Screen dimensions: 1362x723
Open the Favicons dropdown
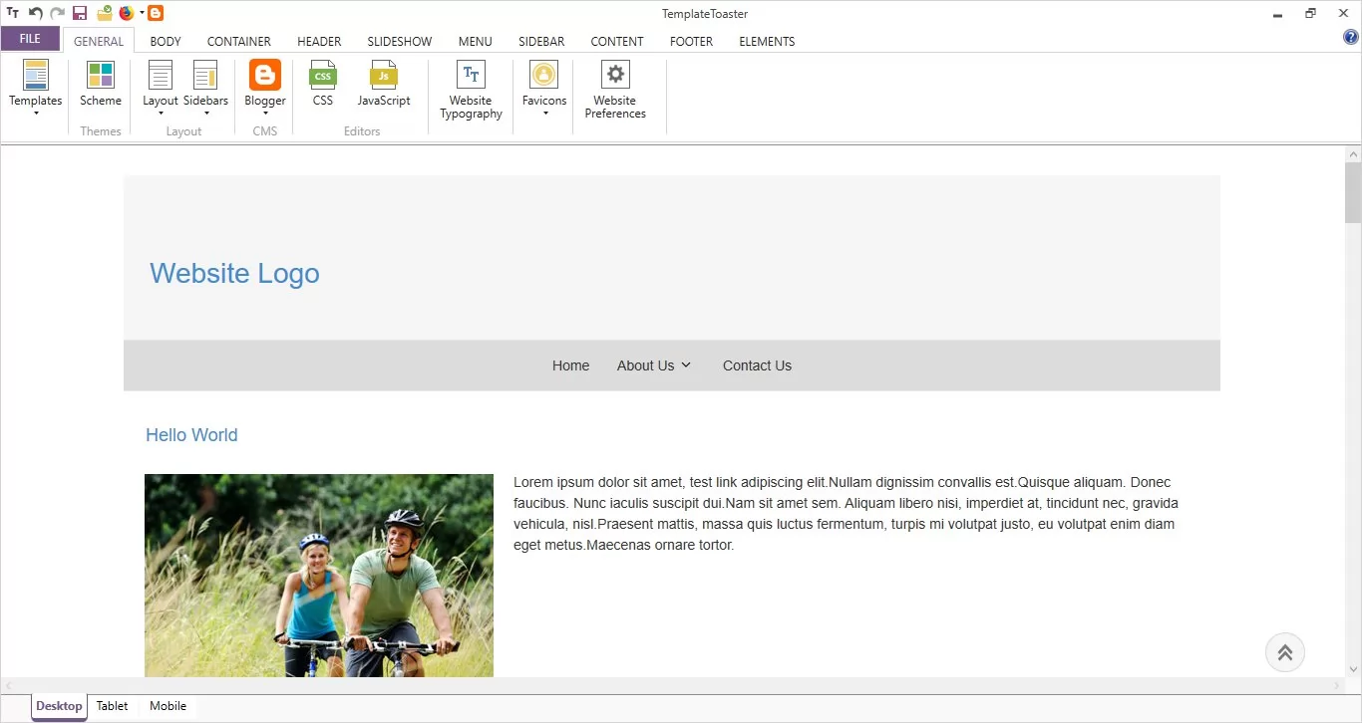click(544, 113)
